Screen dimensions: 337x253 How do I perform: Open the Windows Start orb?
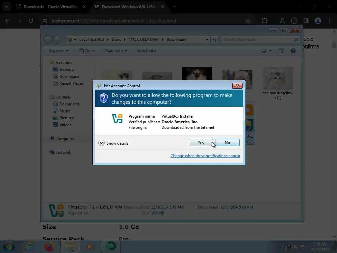click(x=9, y=246)
